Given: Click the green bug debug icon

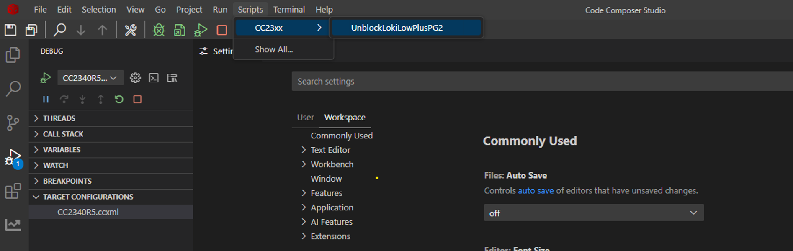Looking at the screenshot, I should (159, 30).
